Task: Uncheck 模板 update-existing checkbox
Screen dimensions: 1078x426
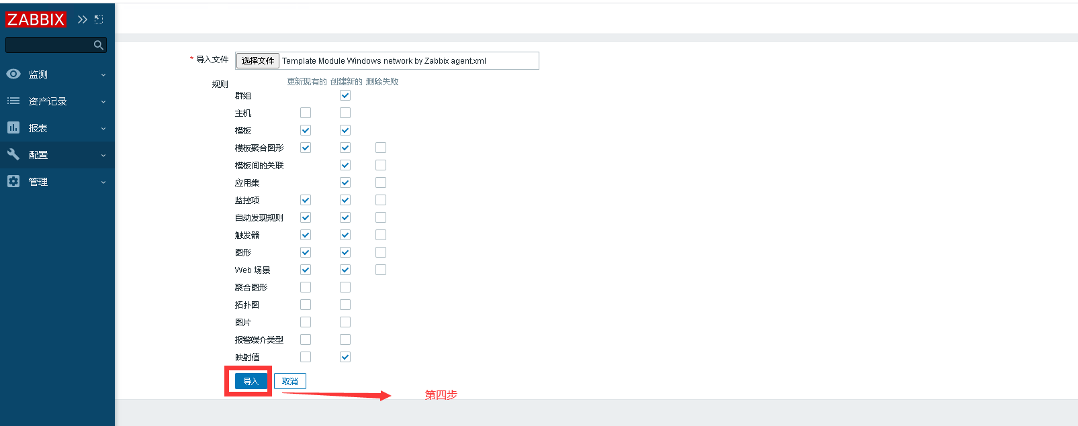Action: [306, 130]
